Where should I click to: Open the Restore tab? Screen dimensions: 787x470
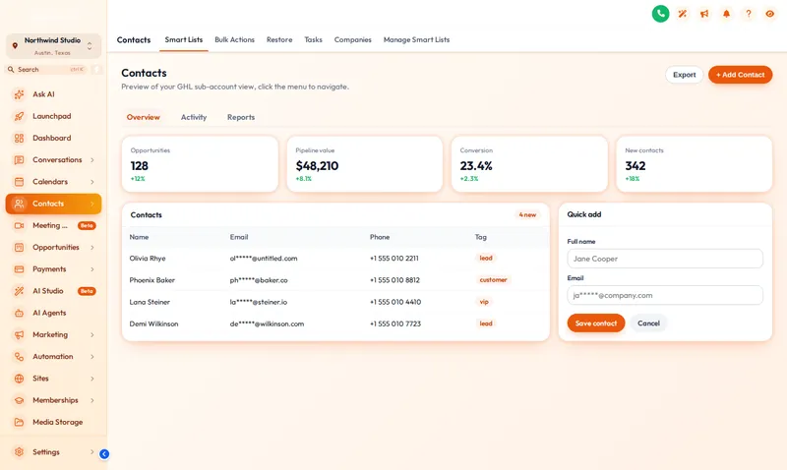(x=279, y=39)
